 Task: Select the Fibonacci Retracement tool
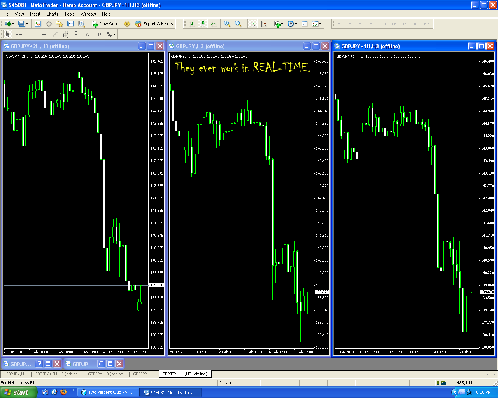tap(76, 34)
